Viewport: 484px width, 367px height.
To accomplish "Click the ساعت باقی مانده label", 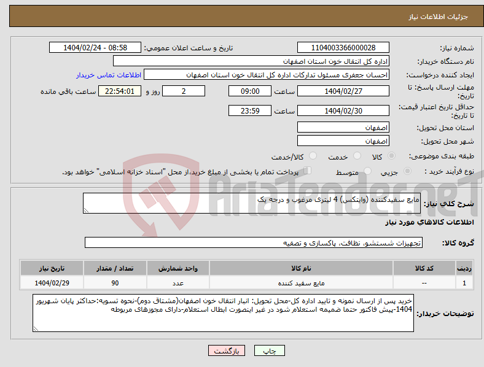I will [68, 91].
